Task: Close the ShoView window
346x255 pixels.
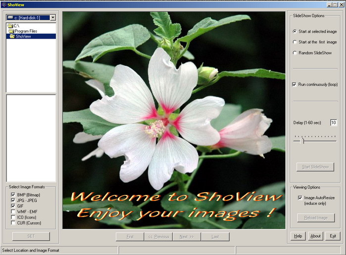Action: tap(342, 4)
